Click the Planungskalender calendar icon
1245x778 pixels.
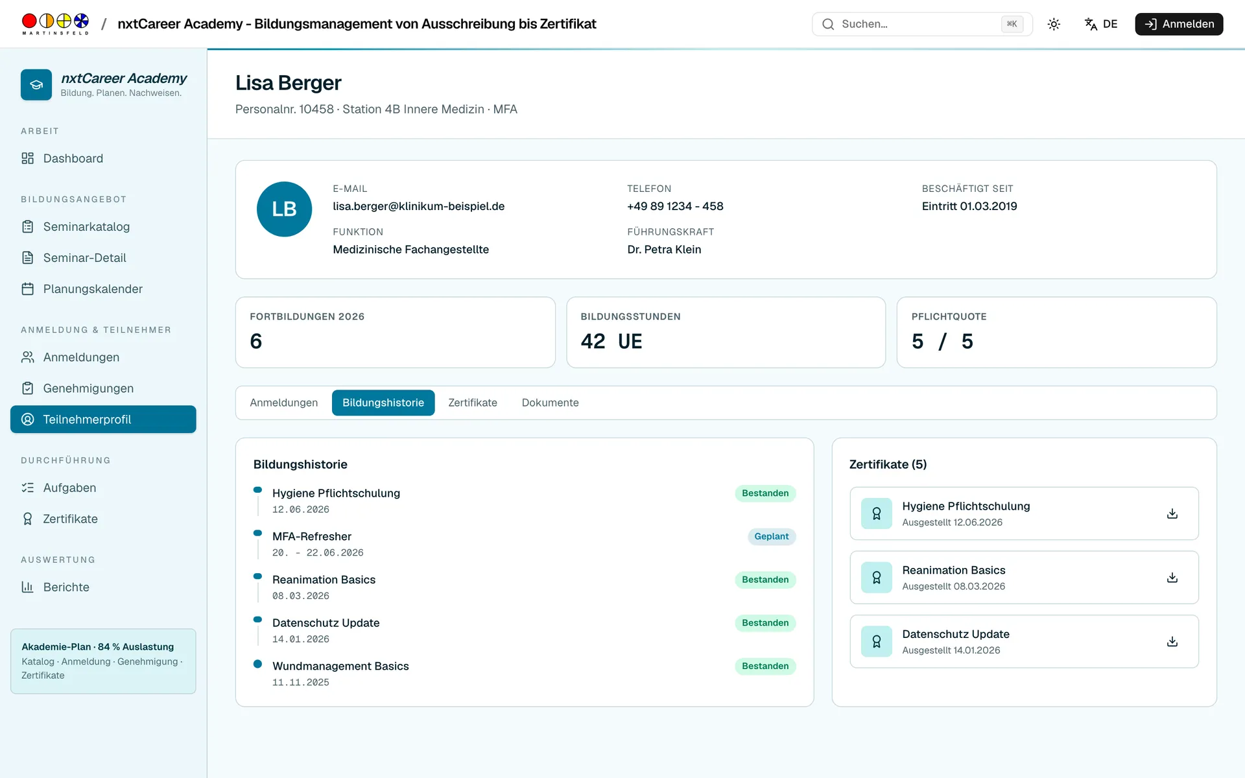point(27,289)
